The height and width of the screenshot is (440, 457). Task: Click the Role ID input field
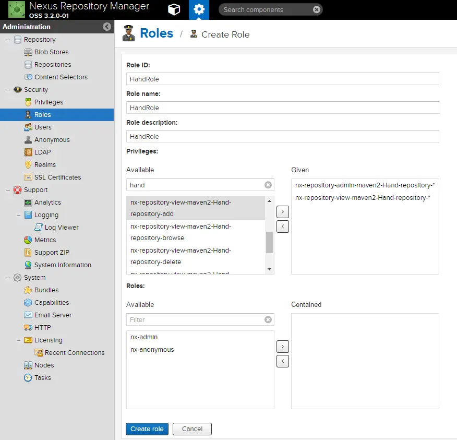282,79
